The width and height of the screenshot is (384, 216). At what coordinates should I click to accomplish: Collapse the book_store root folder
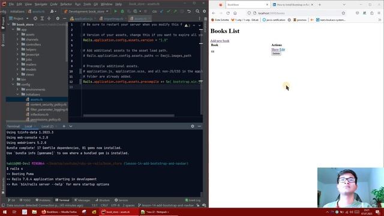coord(9,25)
